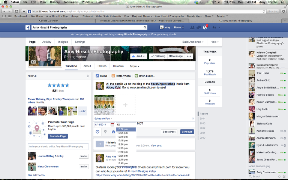288x180 pixels.
Task: Expand the More dropdown in page tabs
Action: click(x=135, y=66)
